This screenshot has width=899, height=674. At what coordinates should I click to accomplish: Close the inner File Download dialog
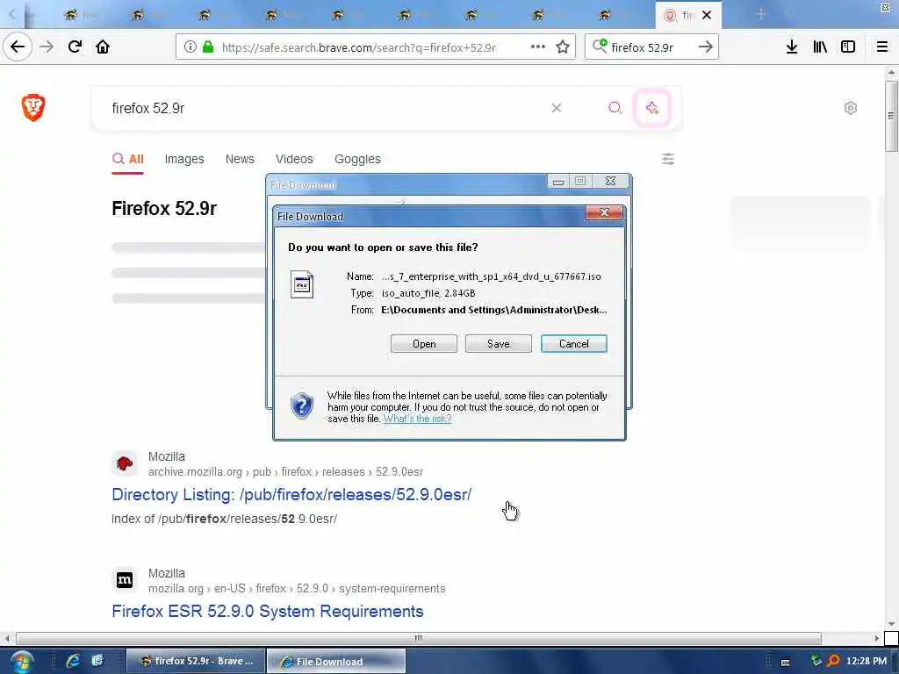[x=604, y=212]
